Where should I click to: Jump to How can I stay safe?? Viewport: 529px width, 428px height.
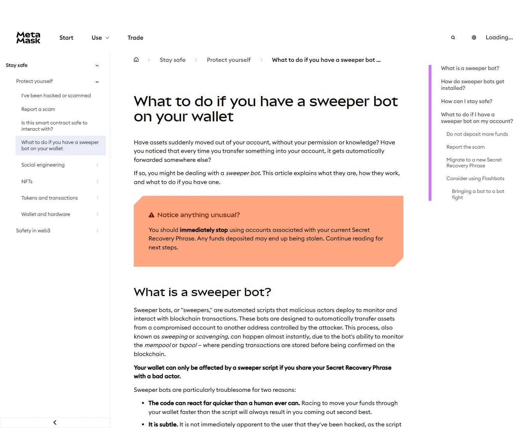coord(466,101)
